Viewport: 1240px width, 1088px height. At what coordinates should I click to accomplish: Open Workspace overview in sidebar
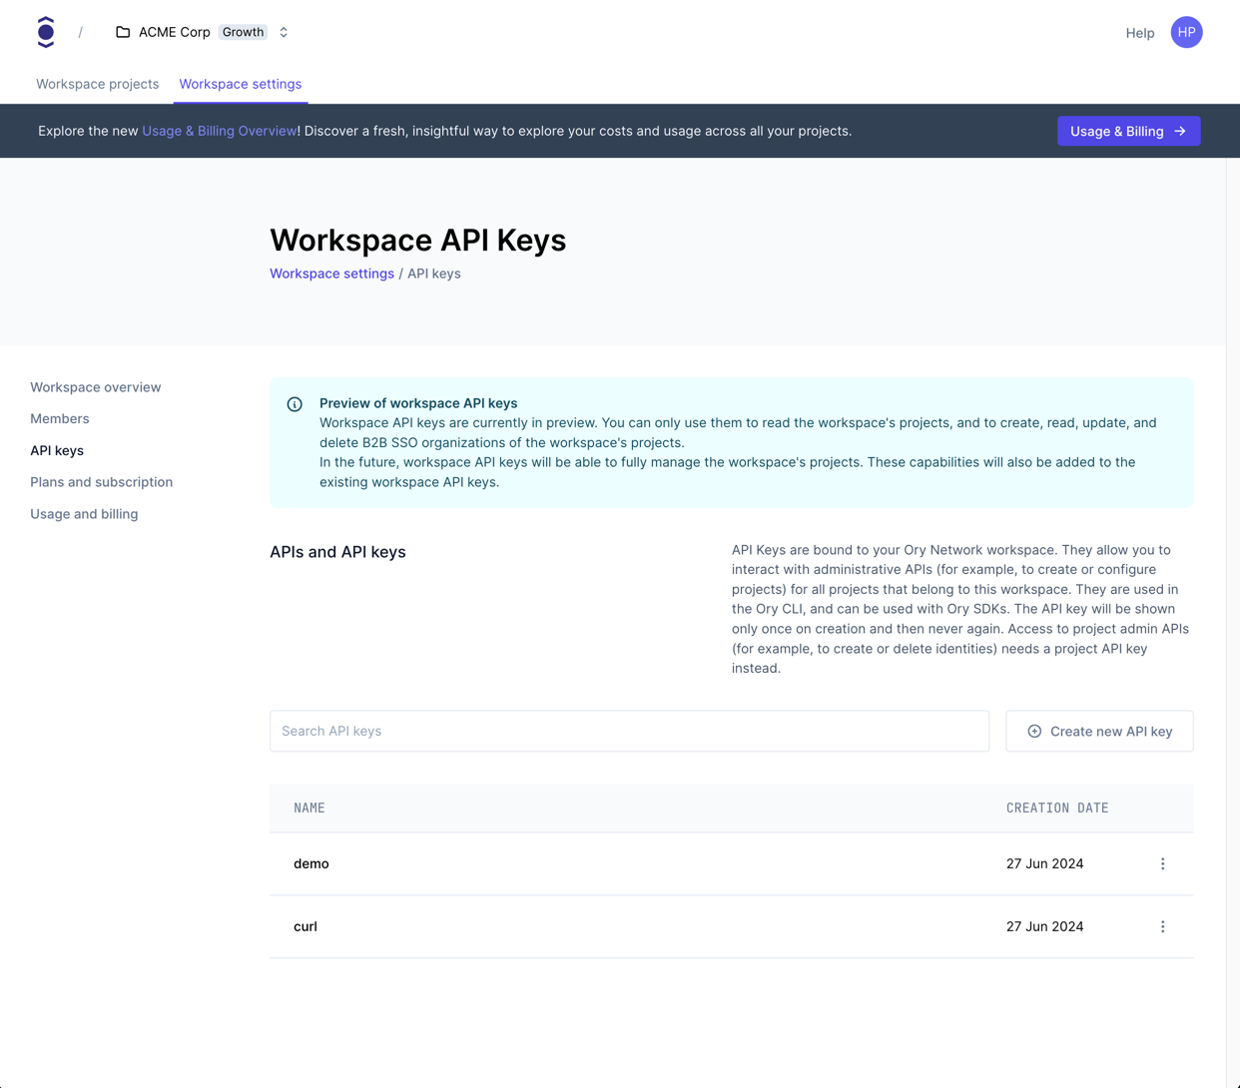point(95,387)
